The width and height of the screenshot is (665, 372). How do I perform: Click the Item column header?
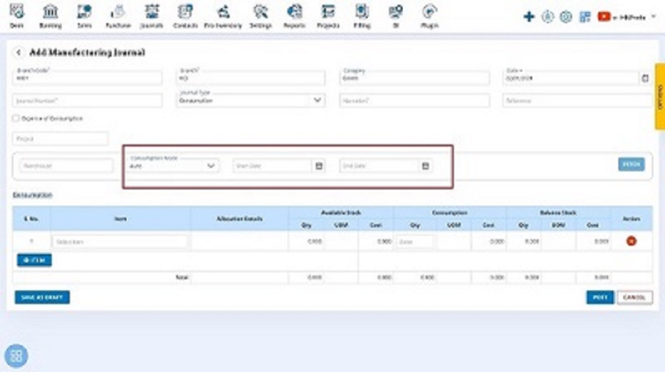click(x=121, y=218)
